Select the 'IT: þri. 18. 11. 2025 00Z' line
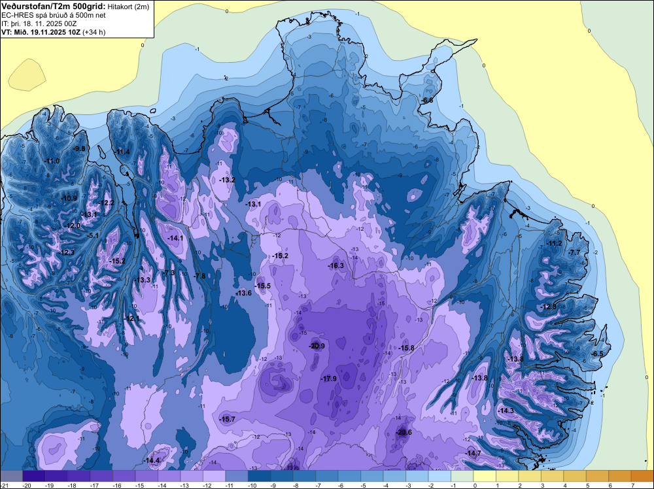Screen dimensions: 654x489 39,24
